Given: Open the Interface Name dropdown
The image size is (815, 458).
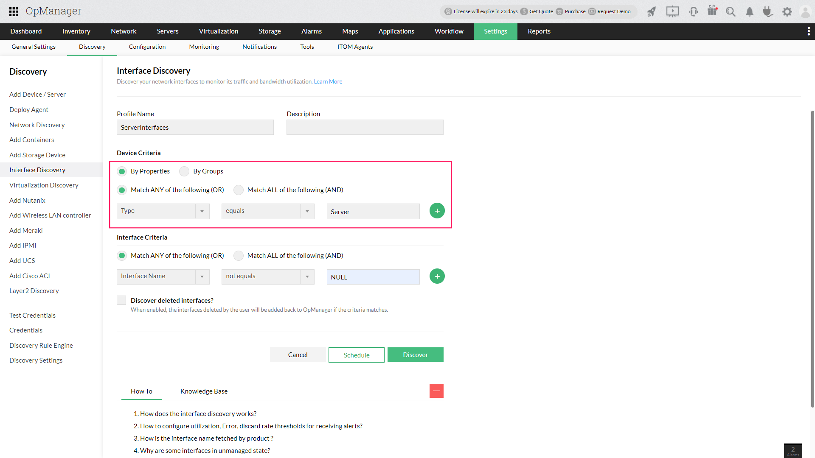Looking at the screenshot, I should click(163, 276).
